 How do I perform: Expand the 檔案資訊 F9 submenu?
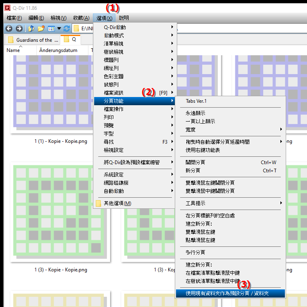(x=135, y=93)
